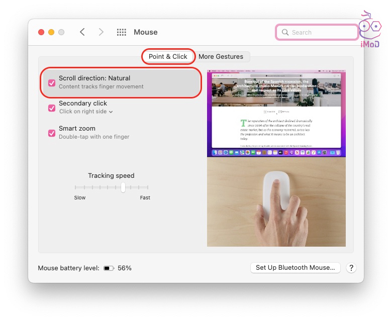Viewport: 392px width, 320px height.
Task: Click the magnifying glass in Search
Action: (285, 33)
